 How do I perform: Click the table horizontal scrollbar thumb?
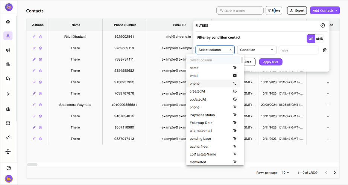coord(32,165)
